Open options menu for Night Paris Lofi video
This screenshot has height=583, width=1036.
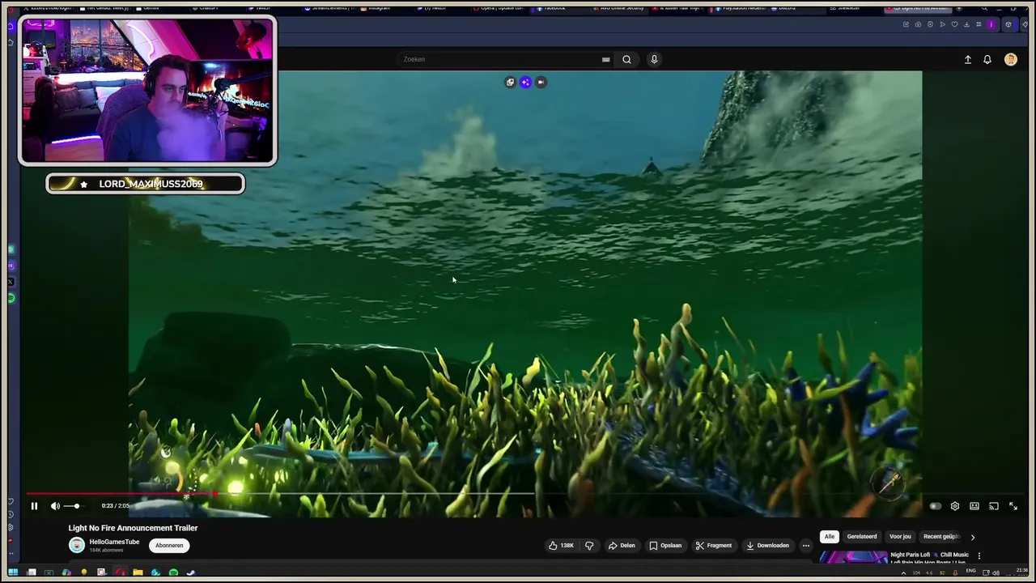[x=979, y=555]
